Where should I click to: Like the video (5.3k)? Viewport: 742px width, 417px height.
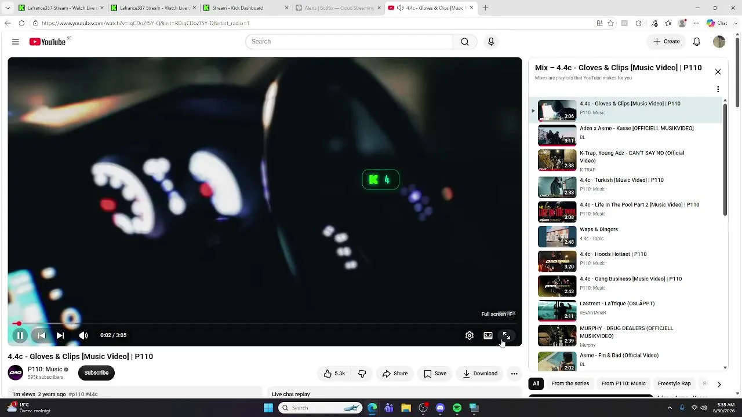(334, 374)
